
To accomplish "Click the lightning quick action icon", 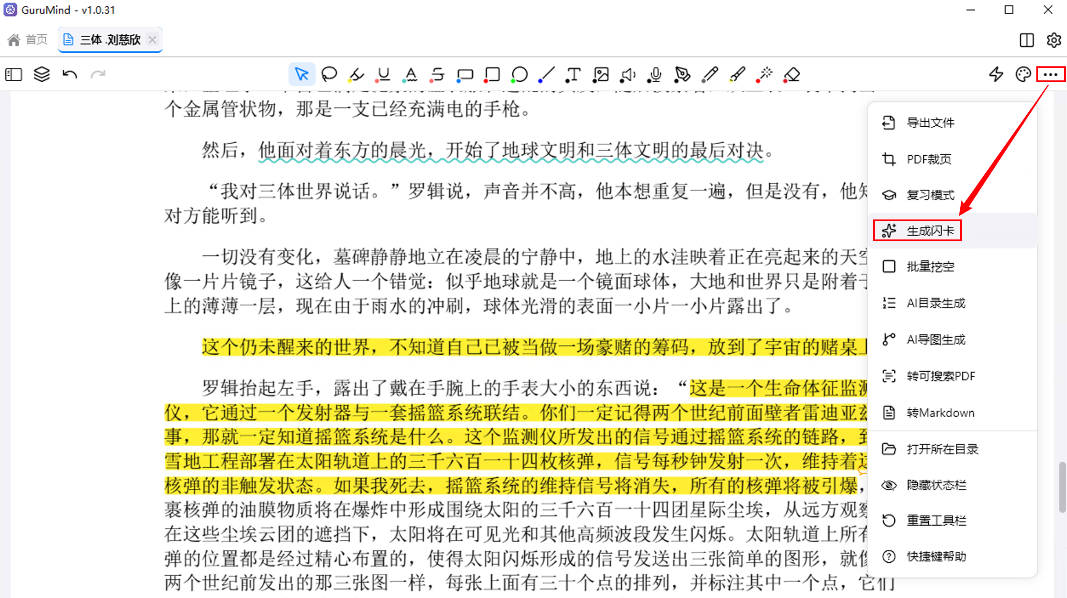I will (x=996, y=74).
